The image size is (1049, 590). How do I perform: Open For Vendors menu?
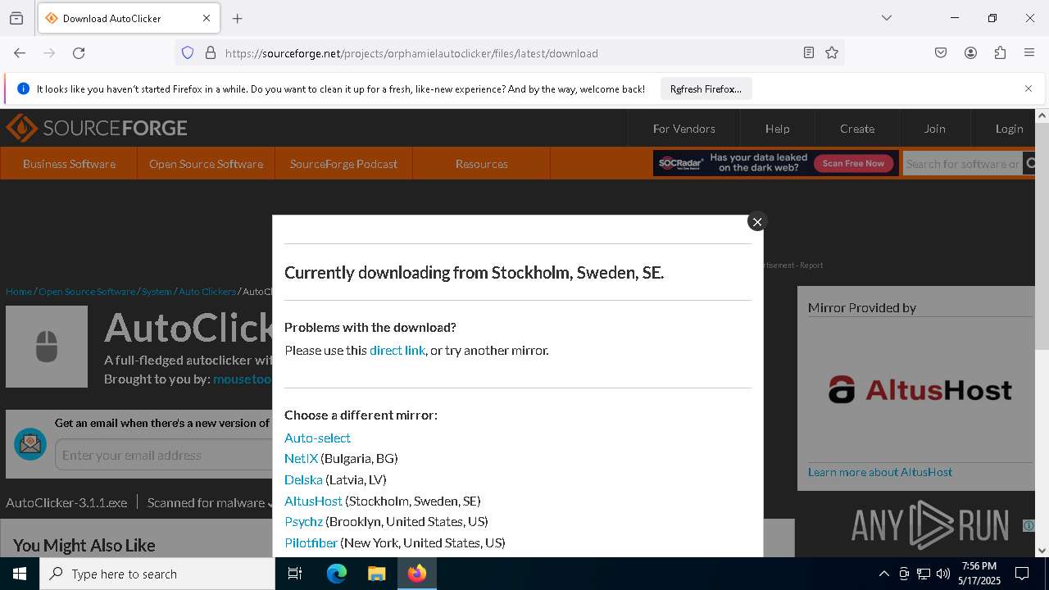(x=684, y=129)
